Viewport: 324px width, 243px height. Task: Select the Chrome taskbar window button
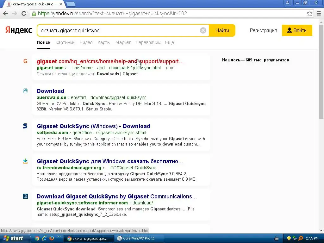tap(88, 239)
